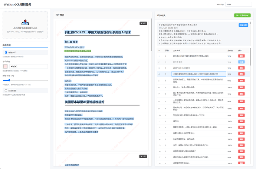This screenshot has width=256, height=169.
Task: Delete row 3 with date 2026/7/29
Action: click(241, 68)
